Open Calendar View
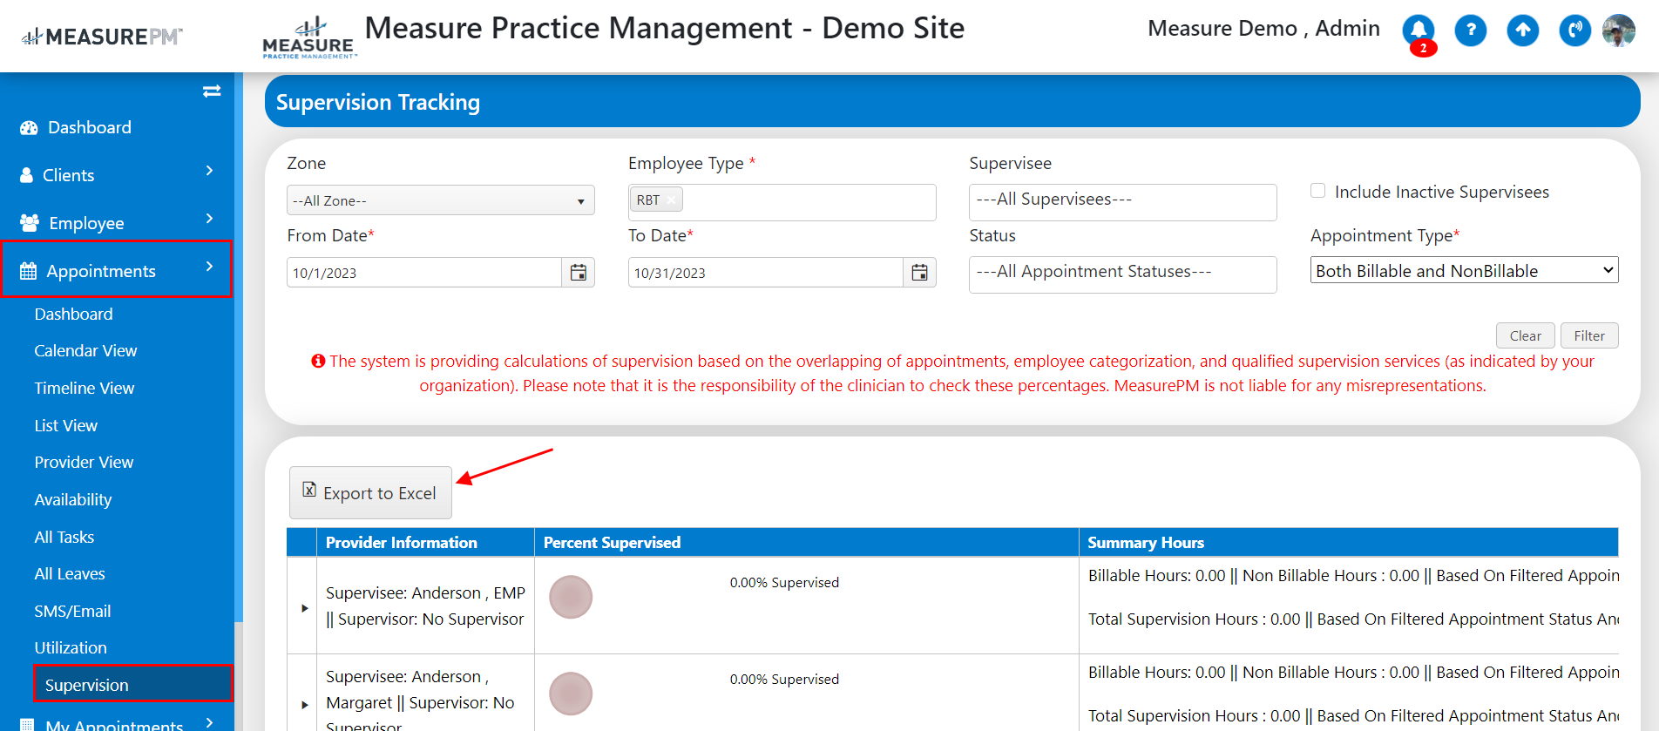Viewport: 1659px width, 731px height. pos(85,350)
